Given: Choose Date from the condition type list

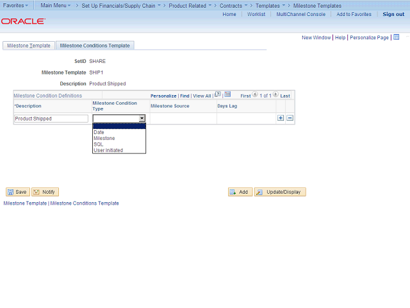Looking at the screenshot, I should point(119,132).
